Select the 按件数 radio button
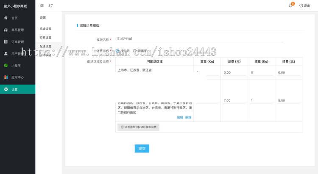The width and height of the screenshot is (318, 174). (117, 51)
